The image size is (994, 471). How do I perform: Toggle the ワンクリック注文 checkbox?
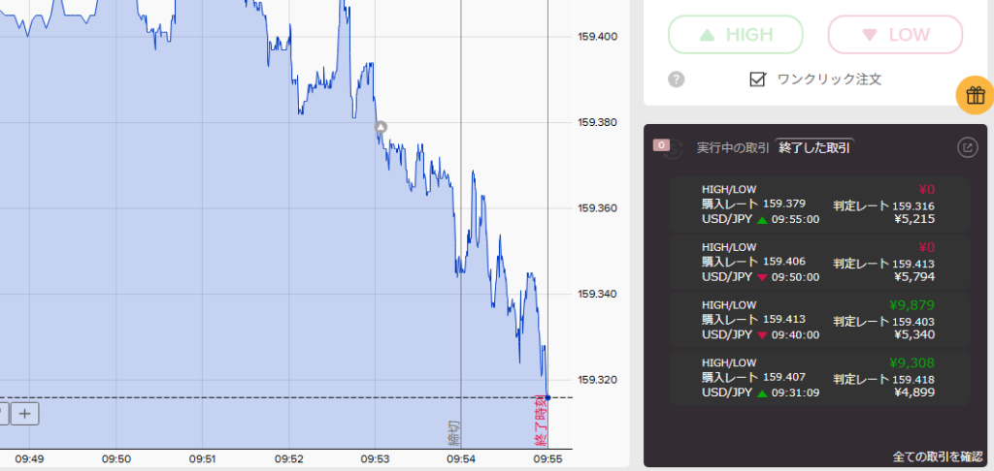tap(758, 79)
